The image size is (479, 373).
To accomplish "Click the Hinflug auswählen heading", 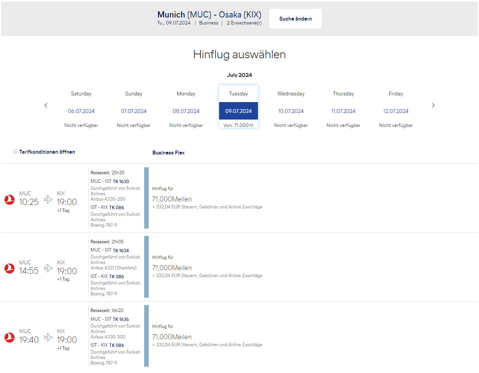I will tap(239, 54).
